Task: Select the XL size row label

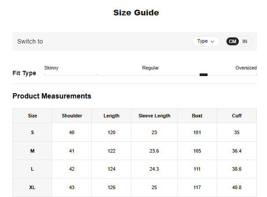Action: (x=32, y=187)
